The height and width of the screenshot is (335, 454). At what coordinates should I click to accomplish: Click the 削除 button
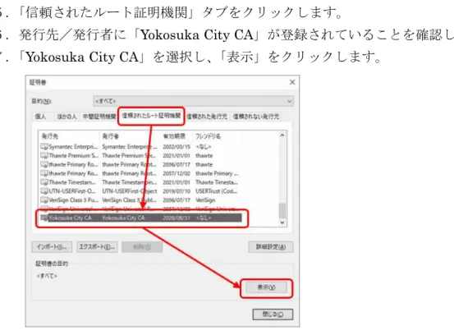(142, 247)
